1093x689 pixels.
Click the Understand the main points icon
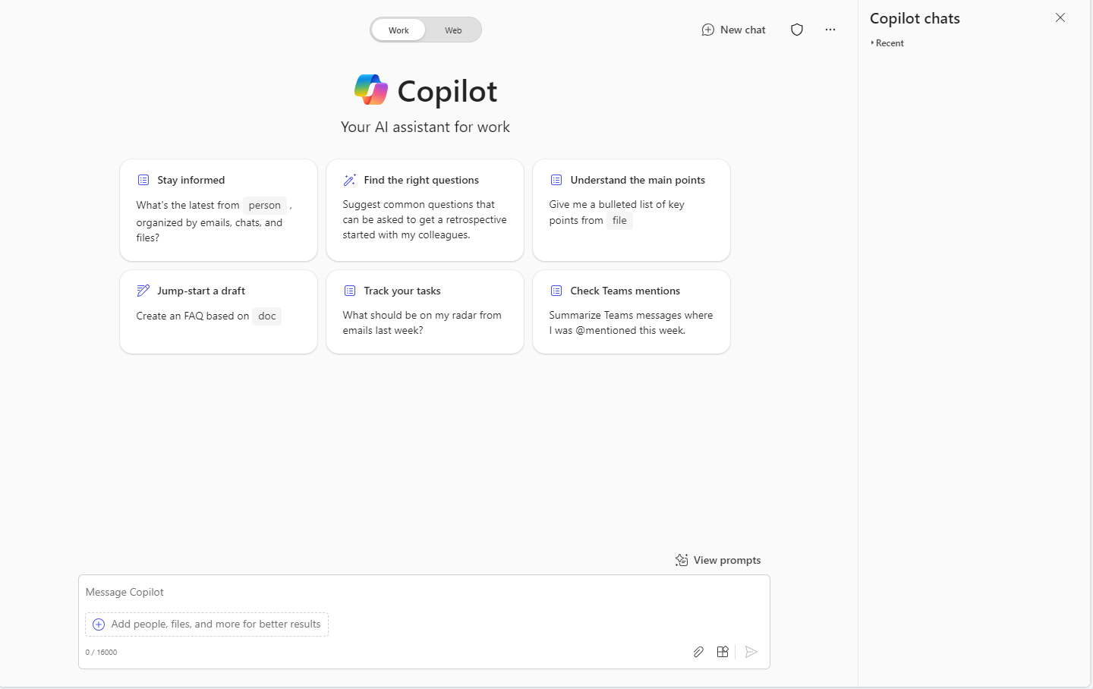point(556,180)
